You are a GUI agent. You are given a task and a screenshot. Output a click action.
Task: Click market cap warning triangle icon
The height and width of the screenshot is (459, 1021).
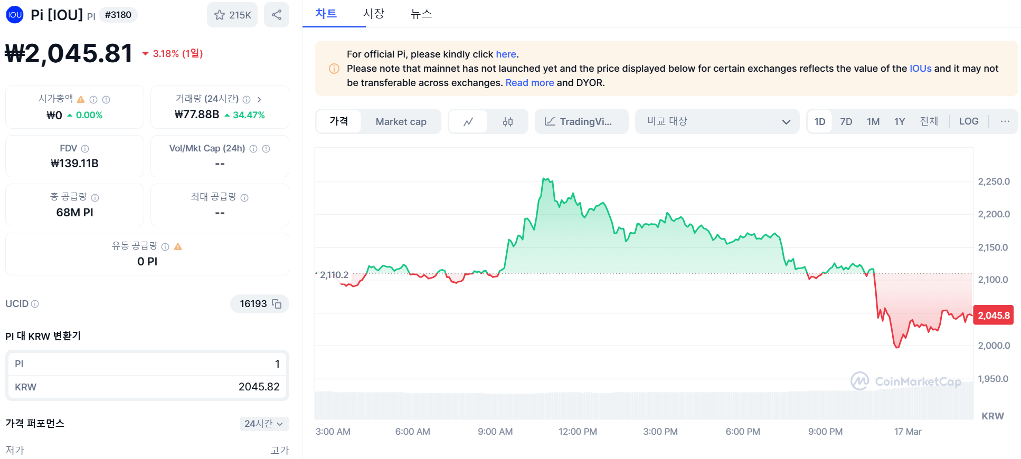tap(81, 99)
